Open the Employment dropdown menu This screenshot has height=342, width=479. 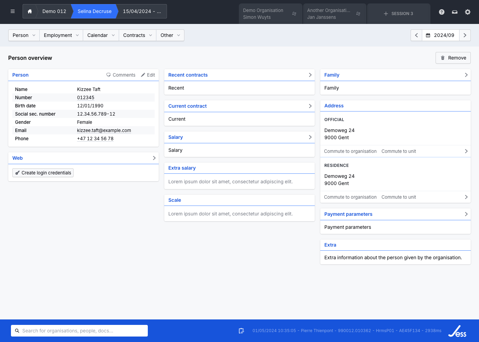[x=61, y=35]
